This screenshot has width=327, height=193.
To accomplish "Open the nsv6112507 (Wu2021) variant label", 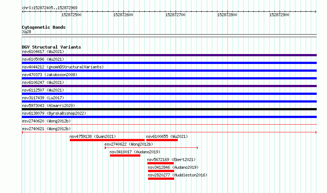I will point(43,90).
